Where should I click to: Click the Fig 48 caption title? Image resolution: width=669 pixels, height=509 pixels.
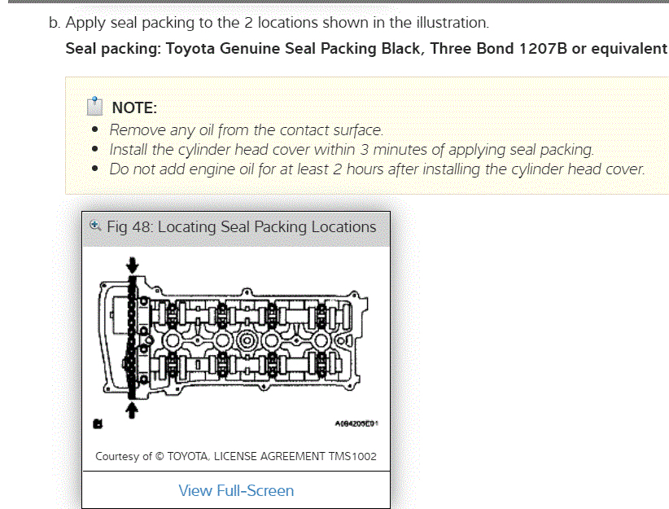(x=242, y=226)
